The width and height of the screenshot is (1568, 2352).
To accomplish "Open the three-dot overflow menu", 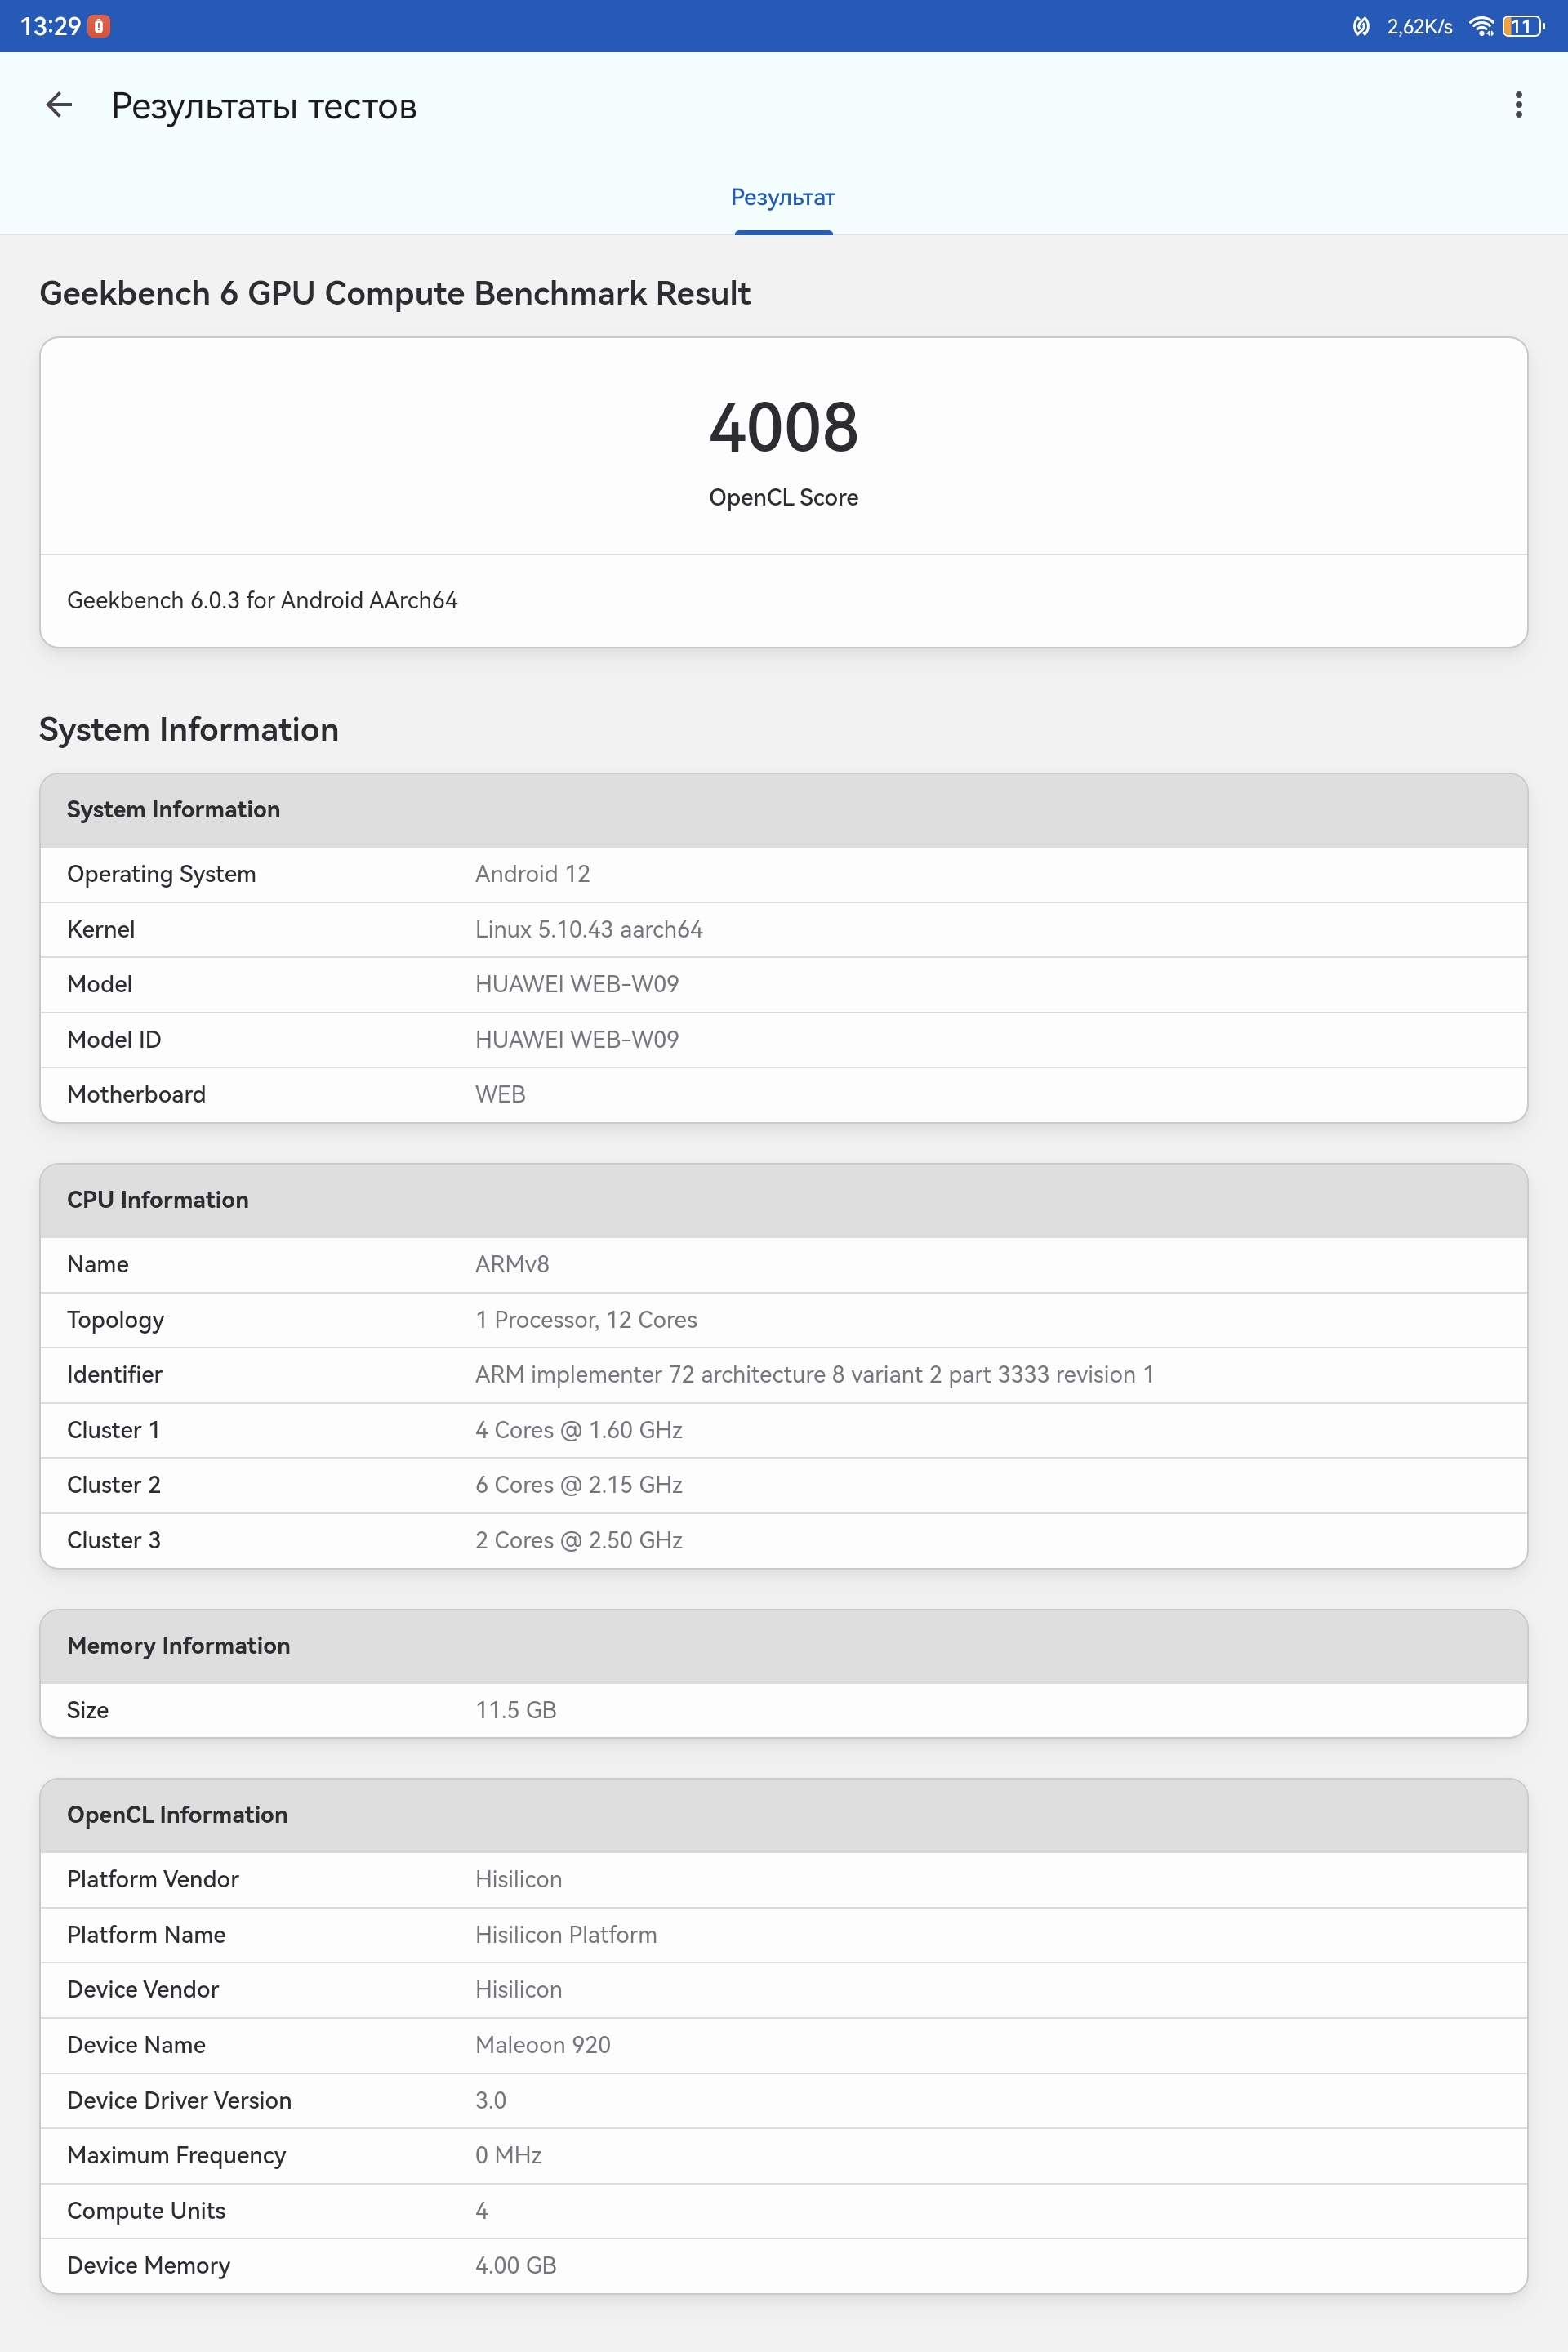I will coord(1518,105).
